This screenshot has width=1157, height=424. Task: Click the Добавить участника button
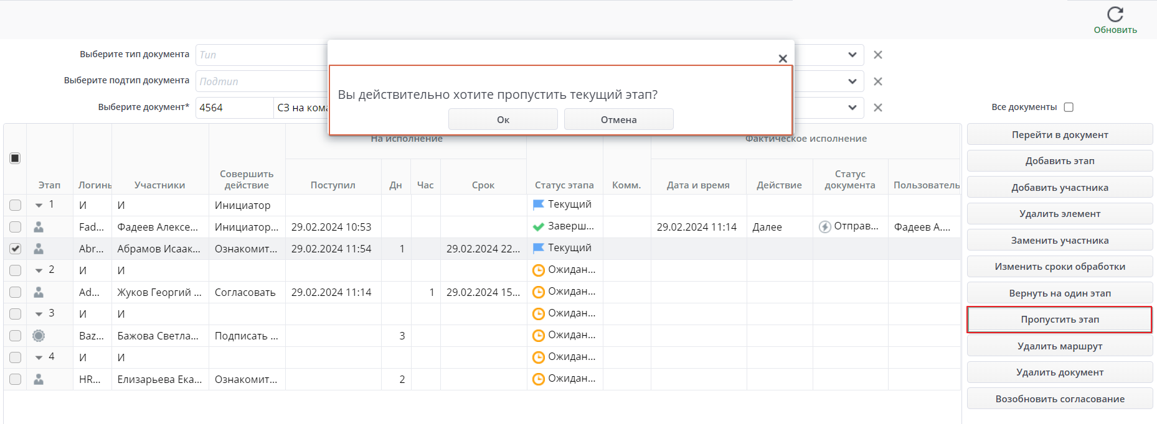click(1059, 187)
